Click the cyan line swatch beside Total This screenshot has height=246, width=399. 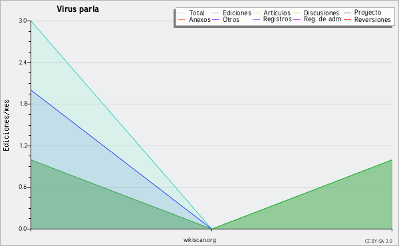(x=182, y=13)
